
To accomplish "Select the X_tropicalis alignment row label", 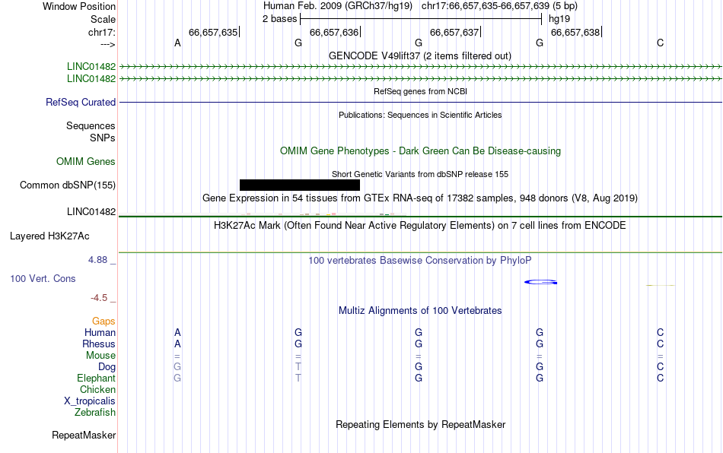I will point(90,401).
